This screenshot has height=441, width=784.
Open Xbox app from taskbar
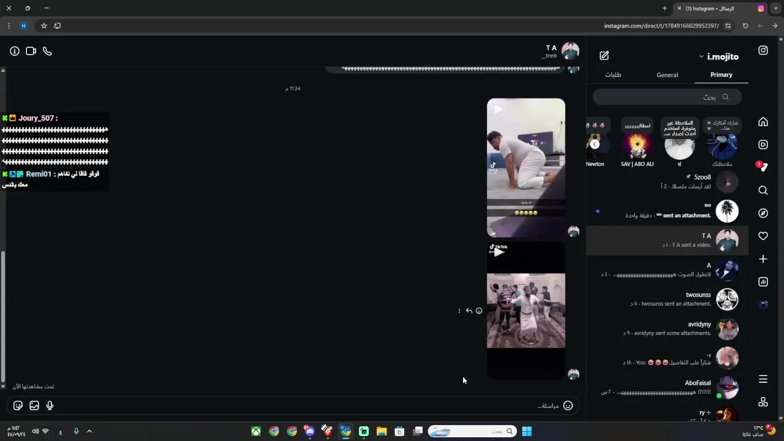click(256, 431)
